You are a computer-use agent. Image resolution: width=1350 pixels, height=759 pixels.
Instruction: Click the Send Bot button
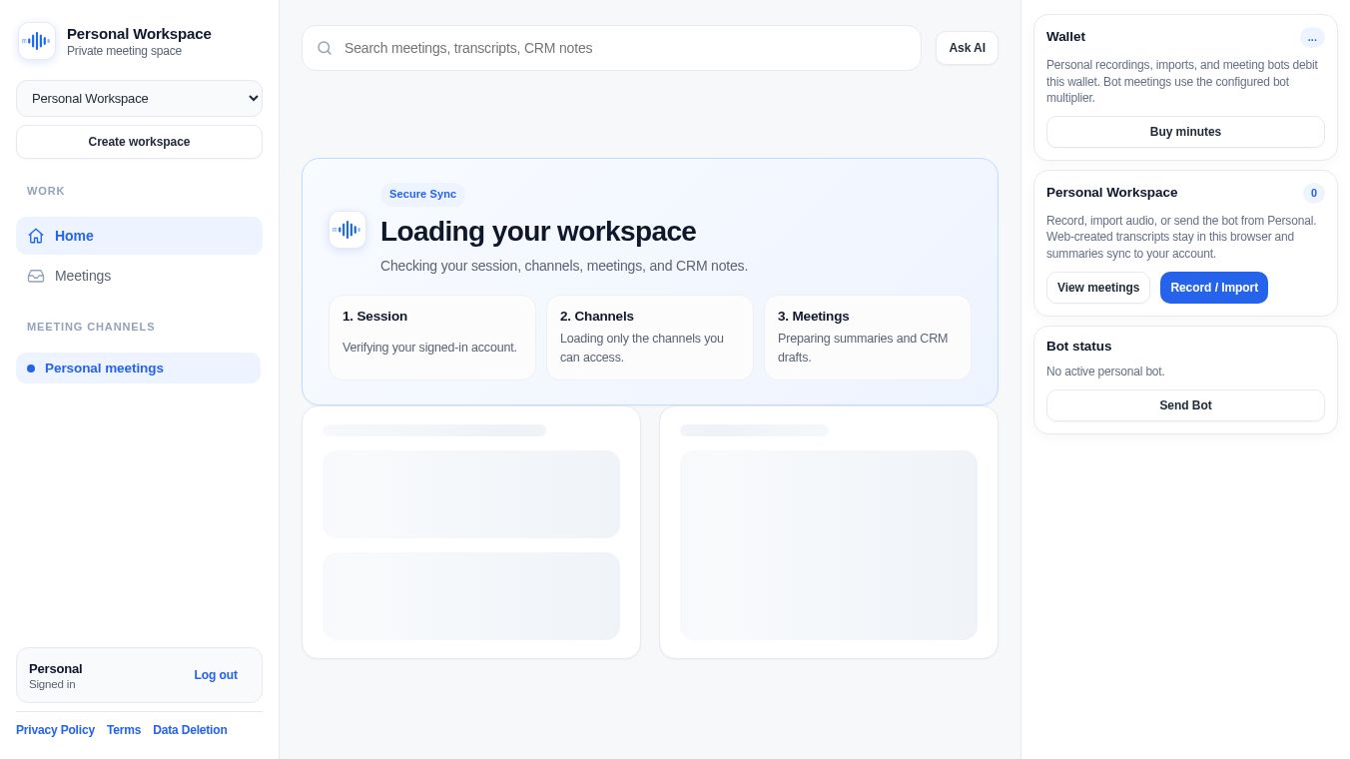1185,405
